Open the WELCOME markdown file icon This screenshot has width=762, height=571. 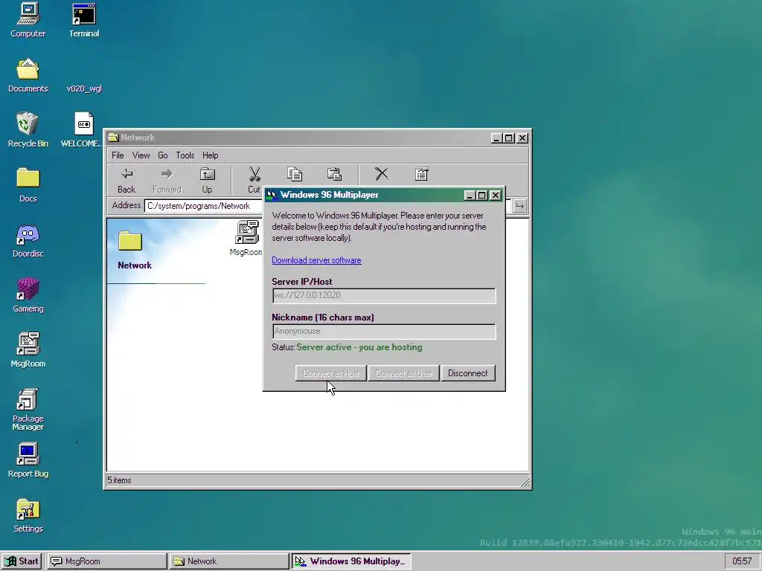tap(83, 130)
